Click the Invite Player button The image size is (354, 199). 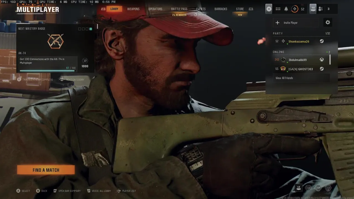click(x=296, y=23)
